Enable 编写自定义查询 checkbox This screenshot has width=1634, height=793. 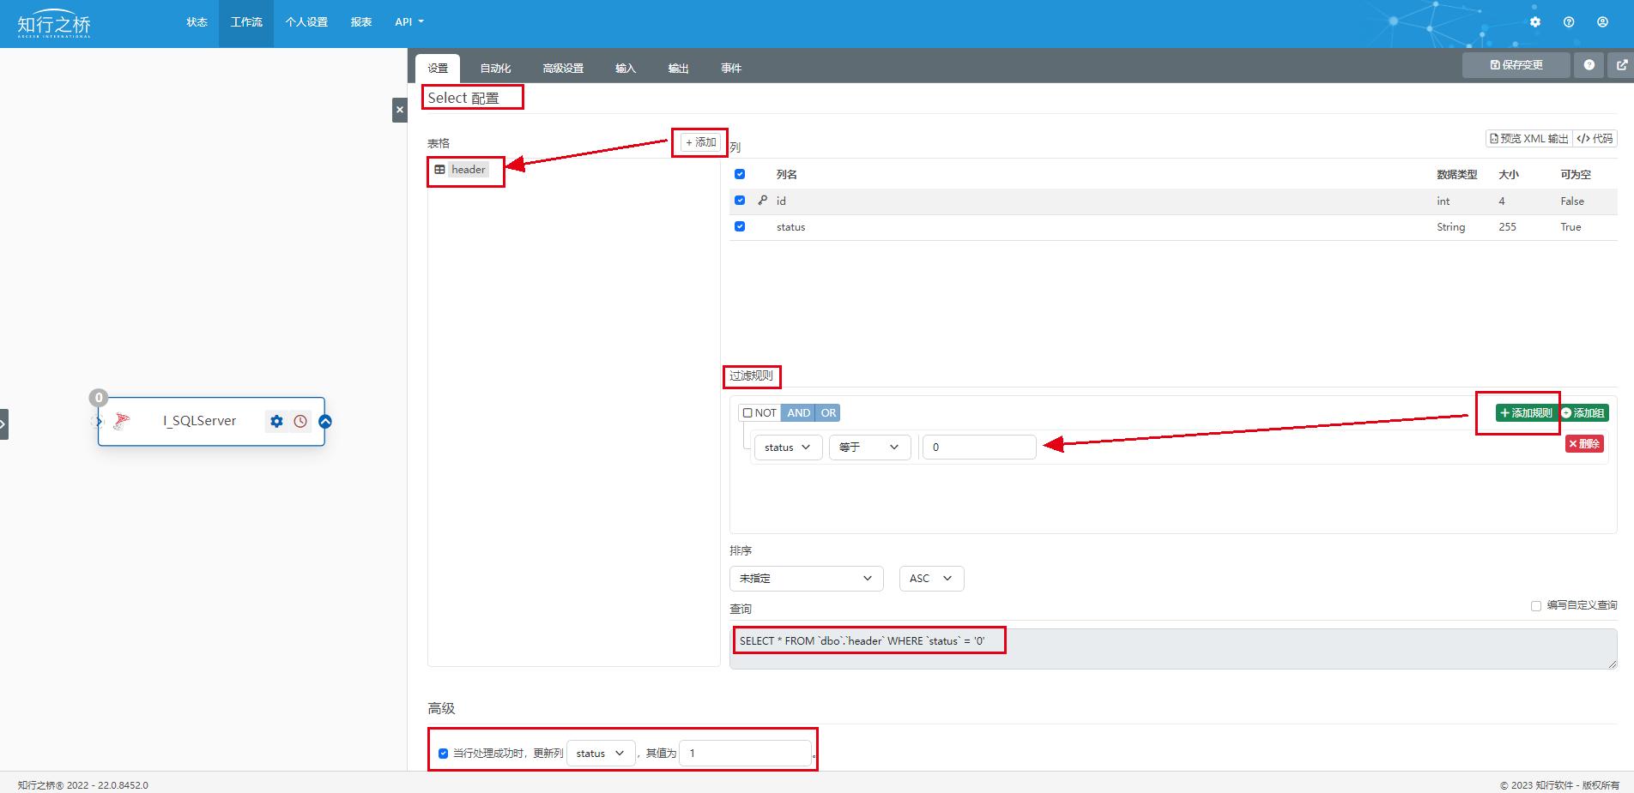coord(1536,606)
